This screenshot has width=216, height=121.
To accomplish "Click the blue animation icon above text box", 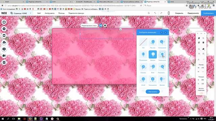I will (101, 26).
